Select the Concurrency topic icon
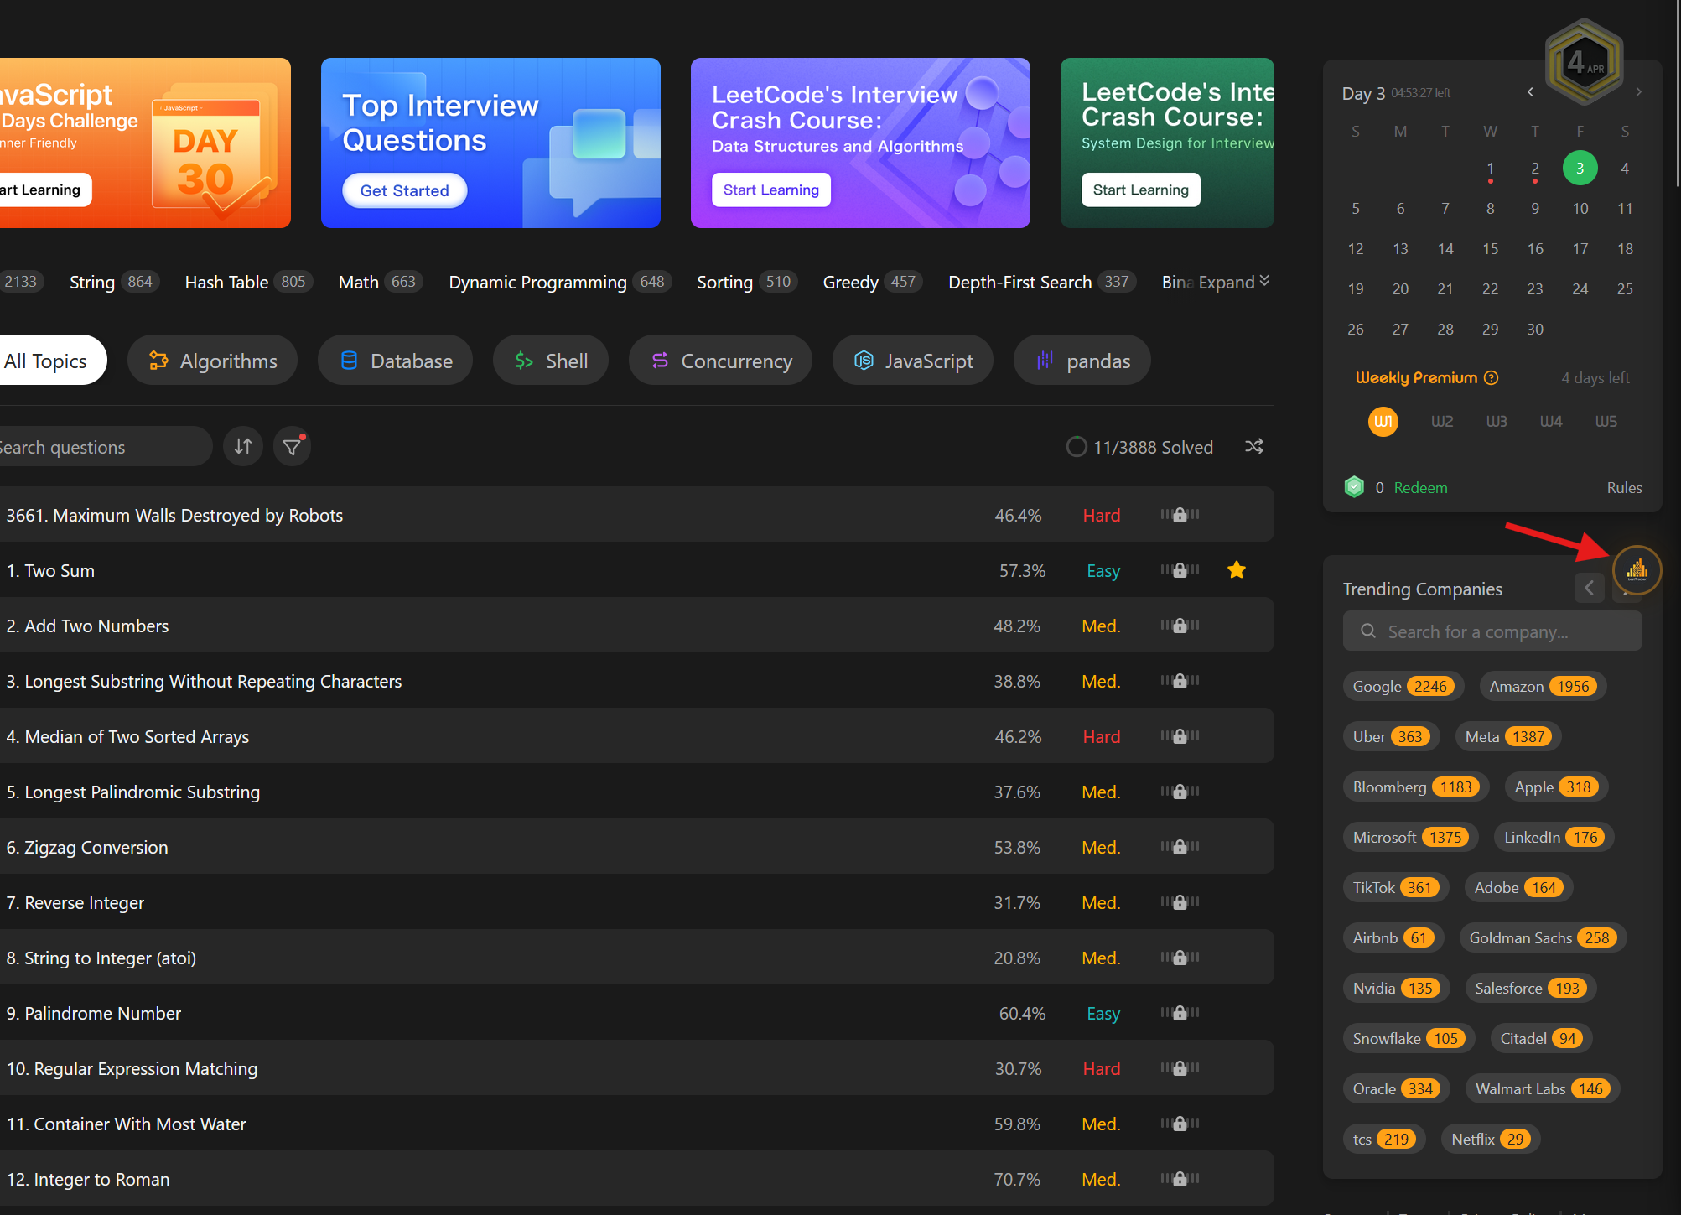The image size is (1681, 1215). point(661,361)
